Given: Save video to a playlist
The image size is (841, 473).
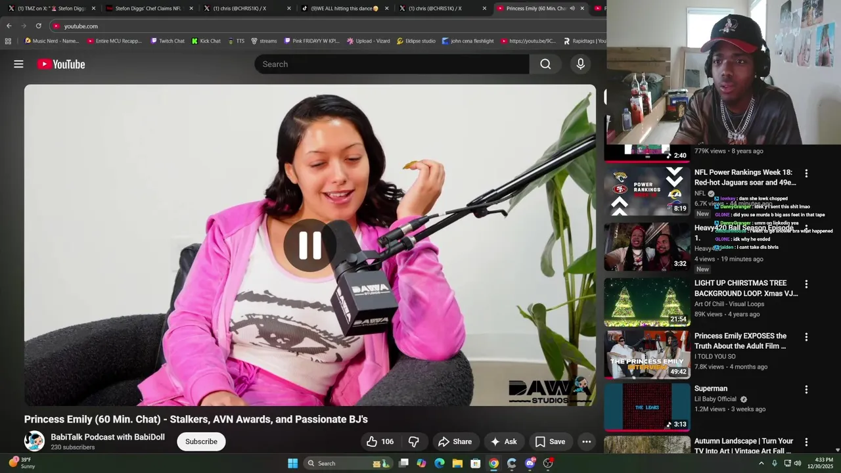Looking at the screenshot, I should [550, 441].
